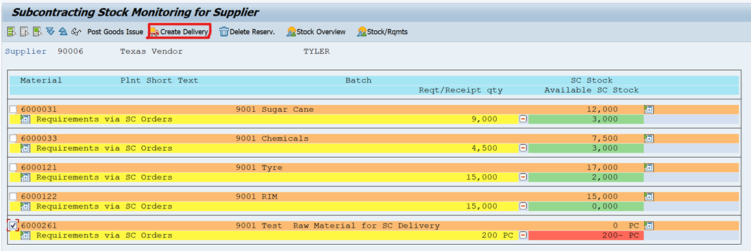Image resolution: width=751 pixels, height=251 pixels.
Task: Click the Material column header
Action: pos(41,80)
